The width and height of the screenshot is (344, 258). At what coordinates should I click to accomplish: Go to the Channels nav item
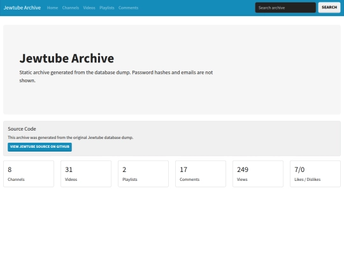pyautogui.click(x=71, y=8)
